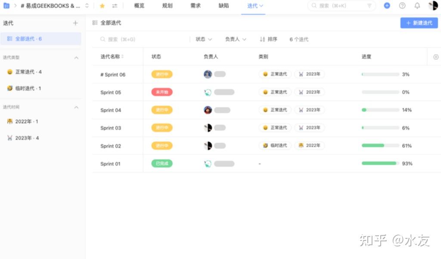Open column settings gear in the table header
Viewport: 441px width, 259px height.
(x=435, y=56)
